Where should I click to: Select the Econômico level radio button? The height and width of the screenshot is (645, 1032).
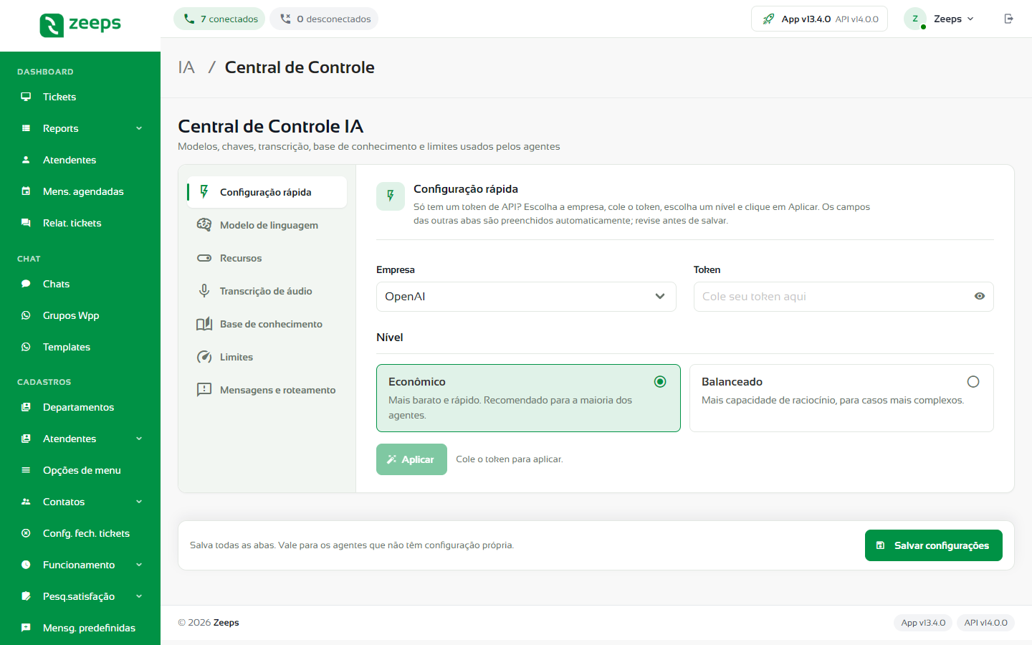coord(660,382)
